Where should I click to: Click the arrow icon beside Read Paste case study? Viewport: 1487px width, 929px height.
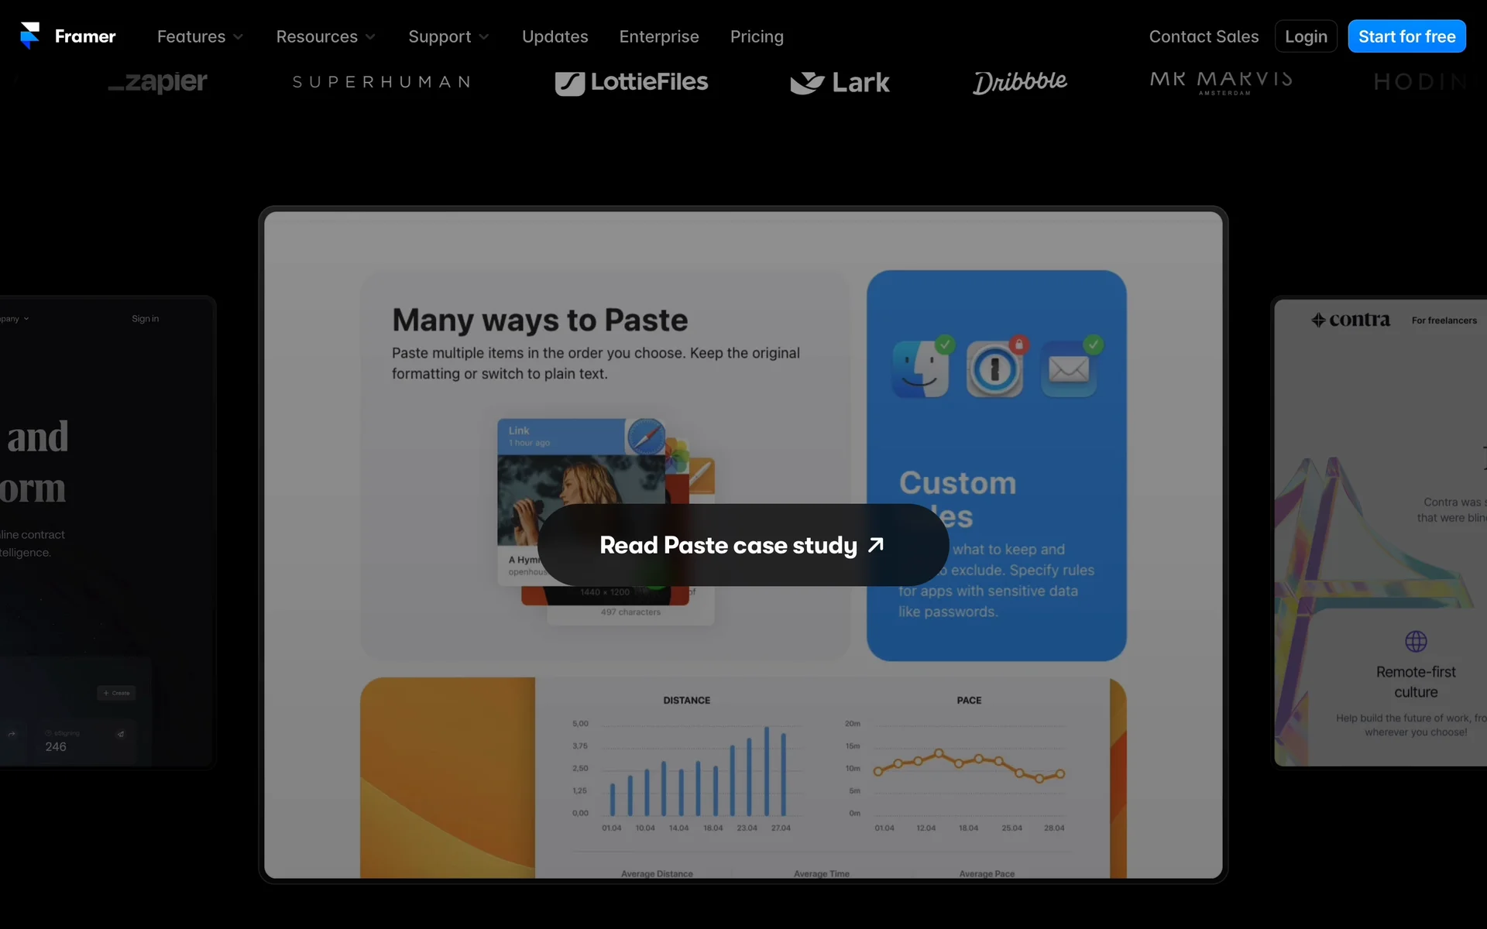(876, 545)
